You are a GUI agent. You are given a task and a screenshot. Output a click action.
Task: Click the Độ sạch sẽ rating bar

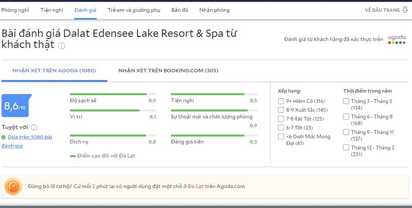[x=113, y=94]
